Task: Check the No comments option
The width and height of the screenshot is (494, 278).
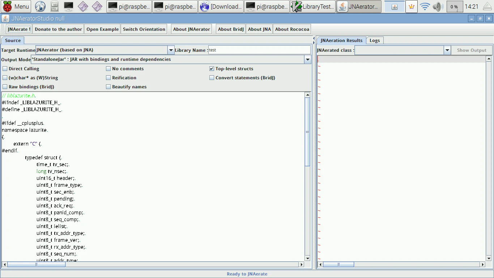Action: [x=108, y=69]
